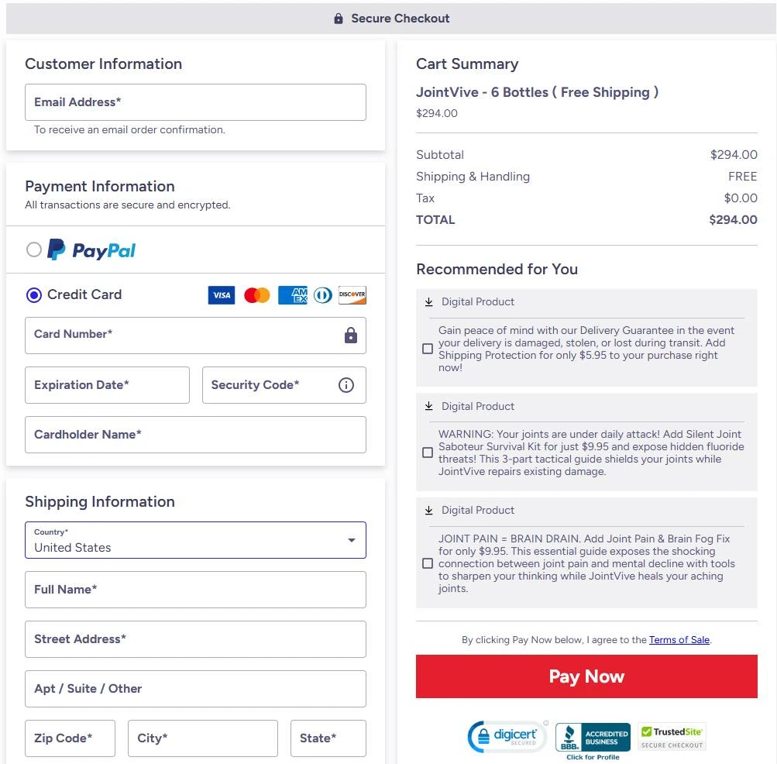Select PayPal as the payment method

(x=33, y=250)
